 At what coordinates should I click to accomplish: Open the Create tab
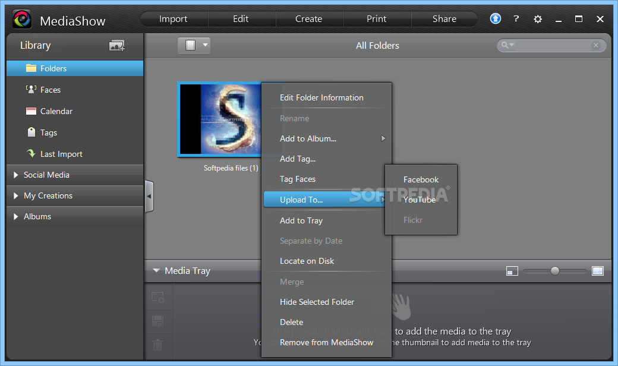click(308, 19)
